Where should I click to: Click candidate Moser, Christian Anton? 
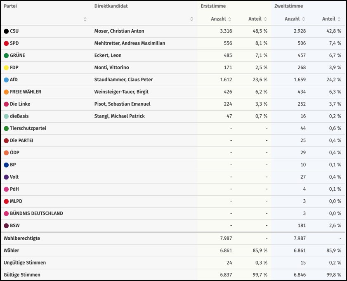click(119, 31)
